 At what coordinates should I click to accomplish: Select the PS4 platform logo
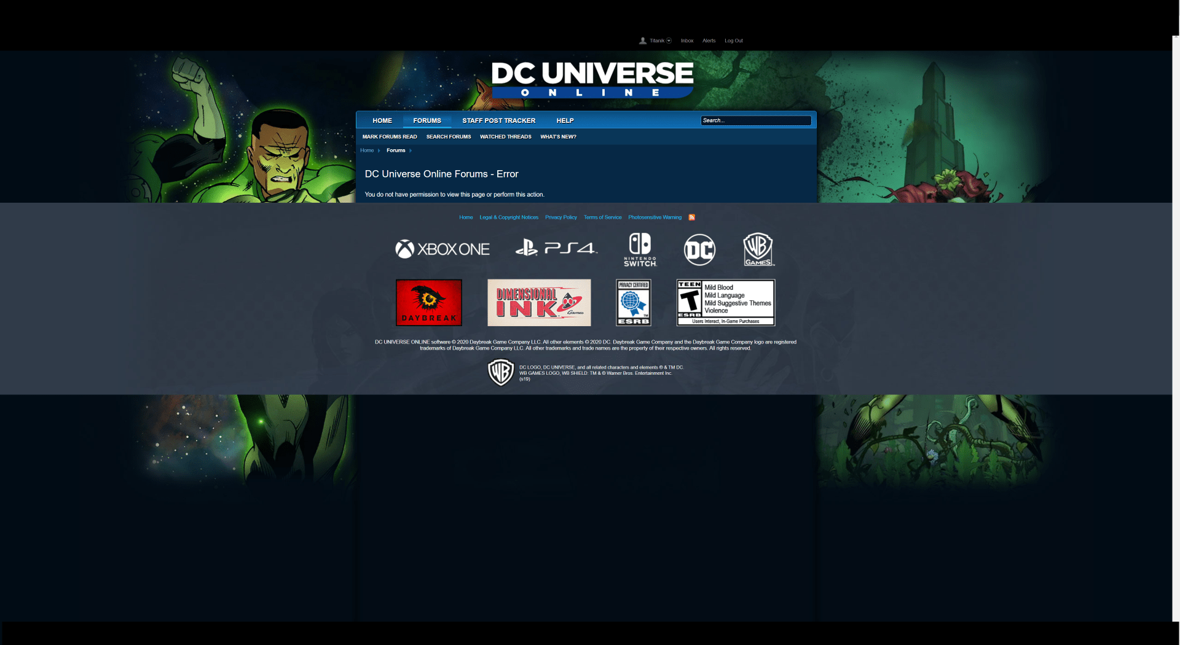555,249
